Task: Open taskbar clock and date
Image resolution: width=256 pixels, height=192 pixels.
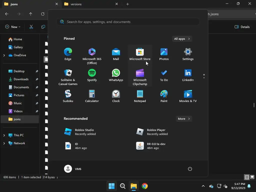Action: click(238, 186)
